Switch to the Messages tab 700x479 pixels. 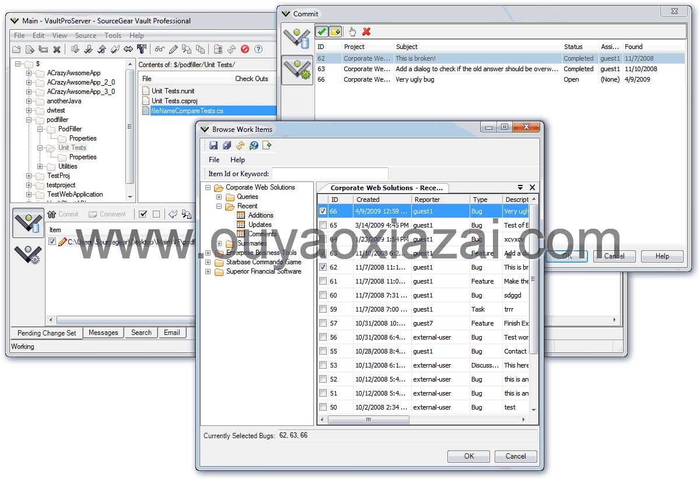[103, 333]
